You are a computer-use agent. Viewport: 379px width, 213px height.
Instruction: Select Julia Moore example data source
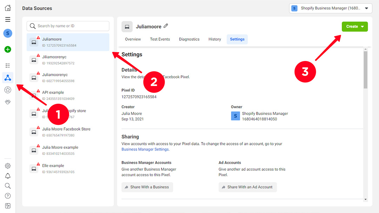click(68, 151)
